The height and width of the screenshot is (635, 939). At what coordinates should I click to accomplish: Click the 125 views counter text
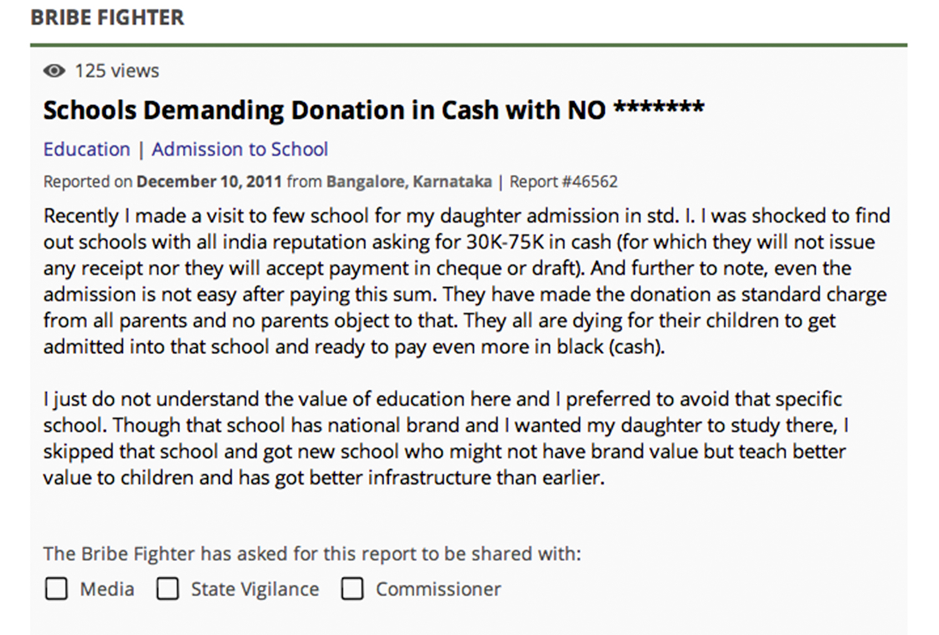click(x=117, y=71)
